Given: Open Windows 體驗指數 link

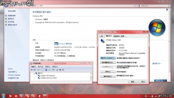Looking at the screenshot, I should click(65, 44).
